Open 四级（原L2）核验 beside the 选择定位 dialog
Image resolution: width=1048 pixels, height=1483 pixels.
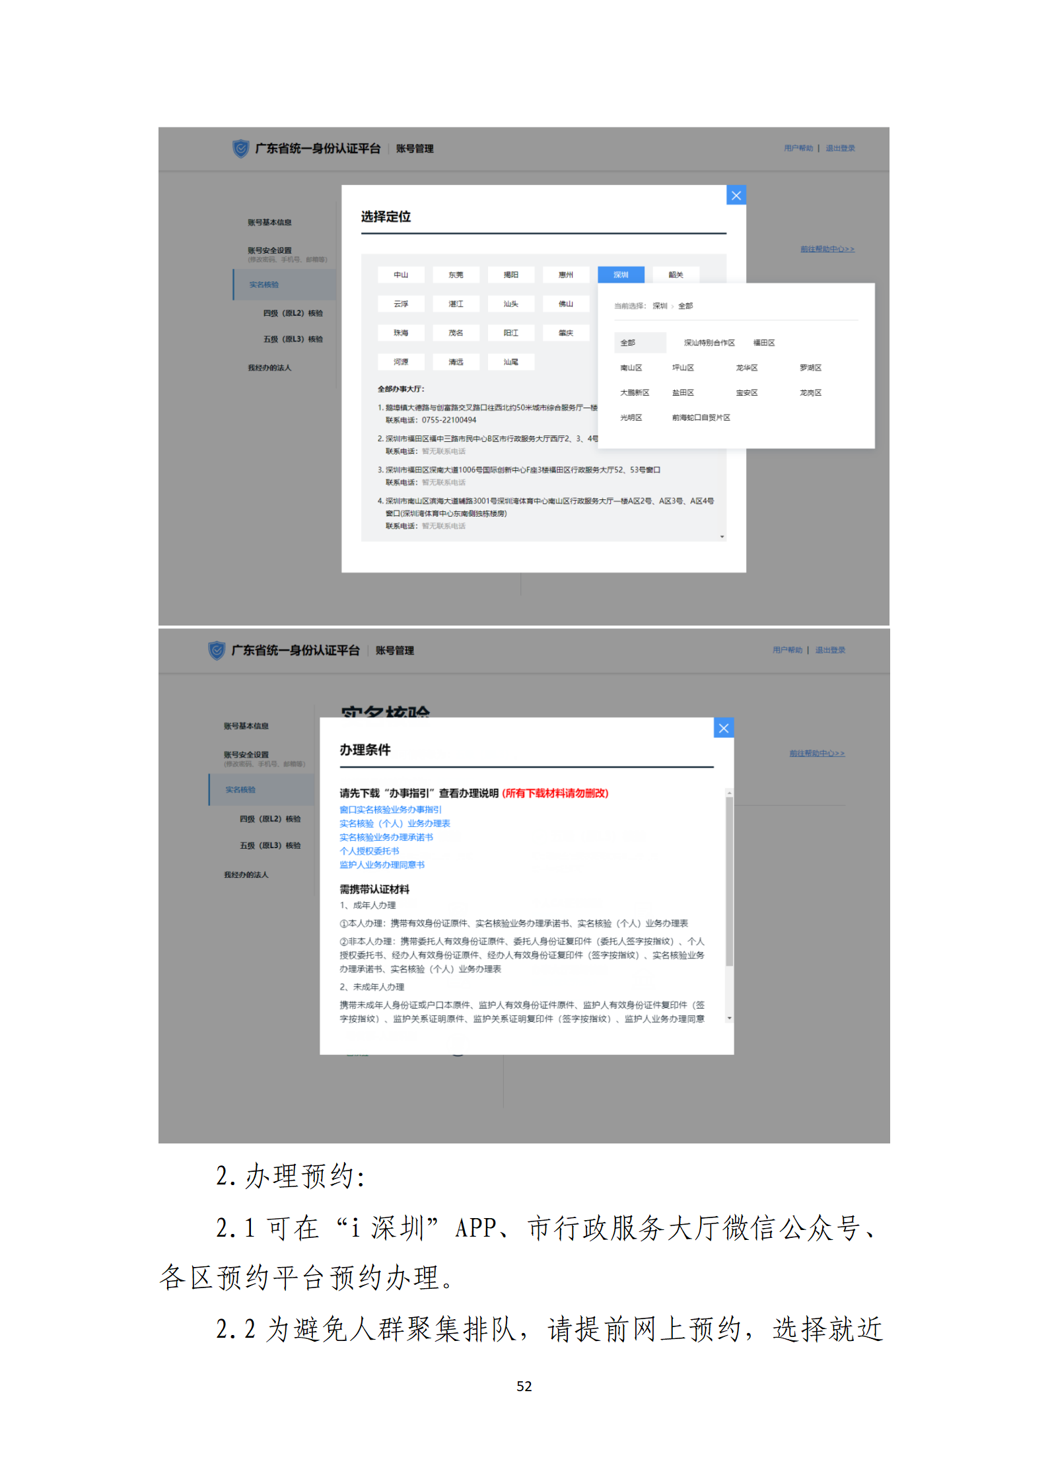[293, 313]
